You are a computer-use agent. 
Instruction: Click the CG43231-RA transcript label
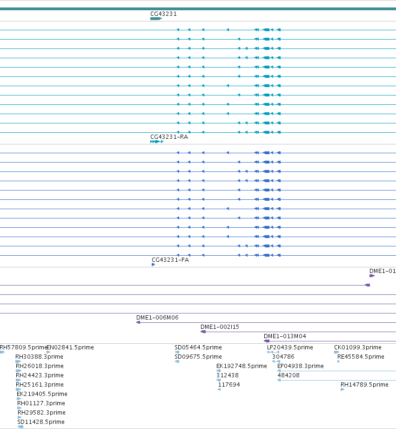tap(169, 137)
